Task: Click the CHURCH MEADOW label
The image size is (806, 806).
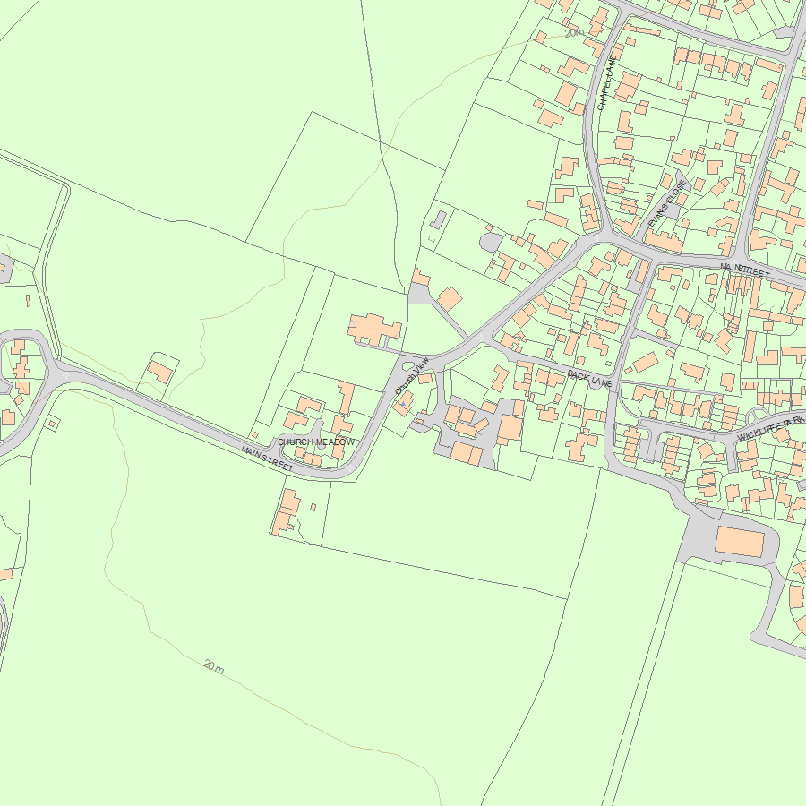Action: click(316, 442)
